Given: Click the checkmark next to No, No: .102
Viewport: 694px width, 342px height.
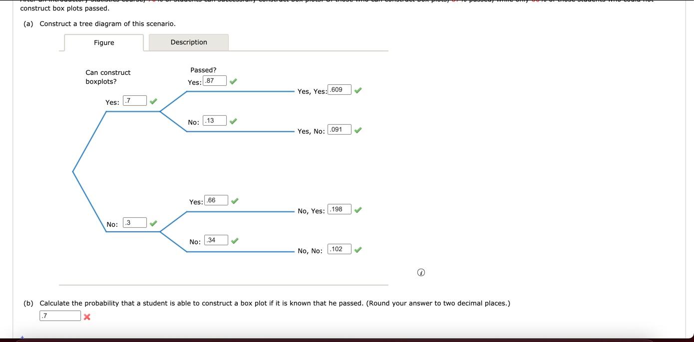Looking at the screenshot, I should pos(357,249).
